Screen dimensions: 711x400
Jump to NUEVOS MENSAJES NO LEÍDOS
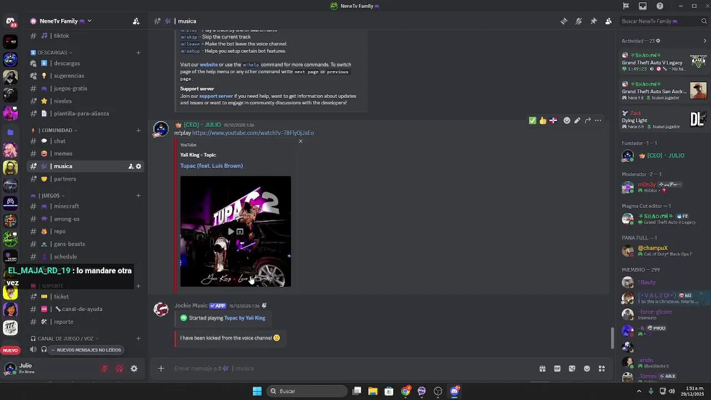86,350
